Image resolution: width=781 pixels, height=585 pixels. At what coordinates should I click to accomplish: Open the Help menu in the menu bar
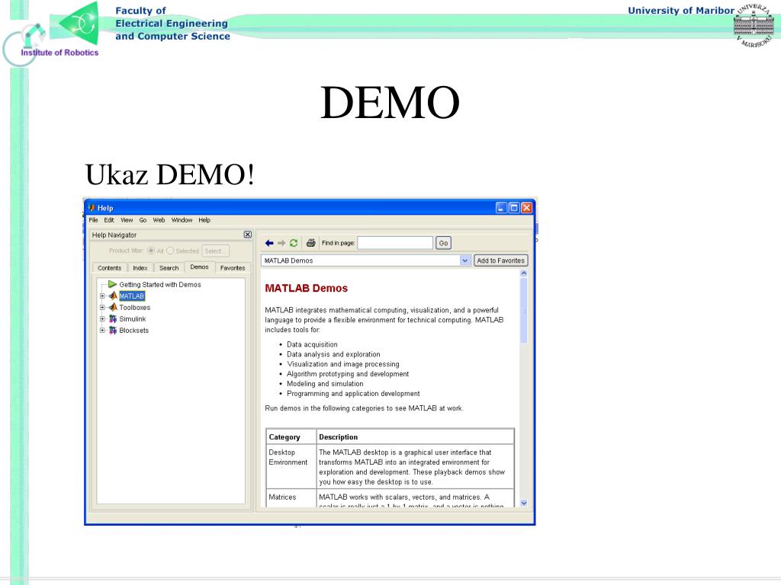point(204,220)
